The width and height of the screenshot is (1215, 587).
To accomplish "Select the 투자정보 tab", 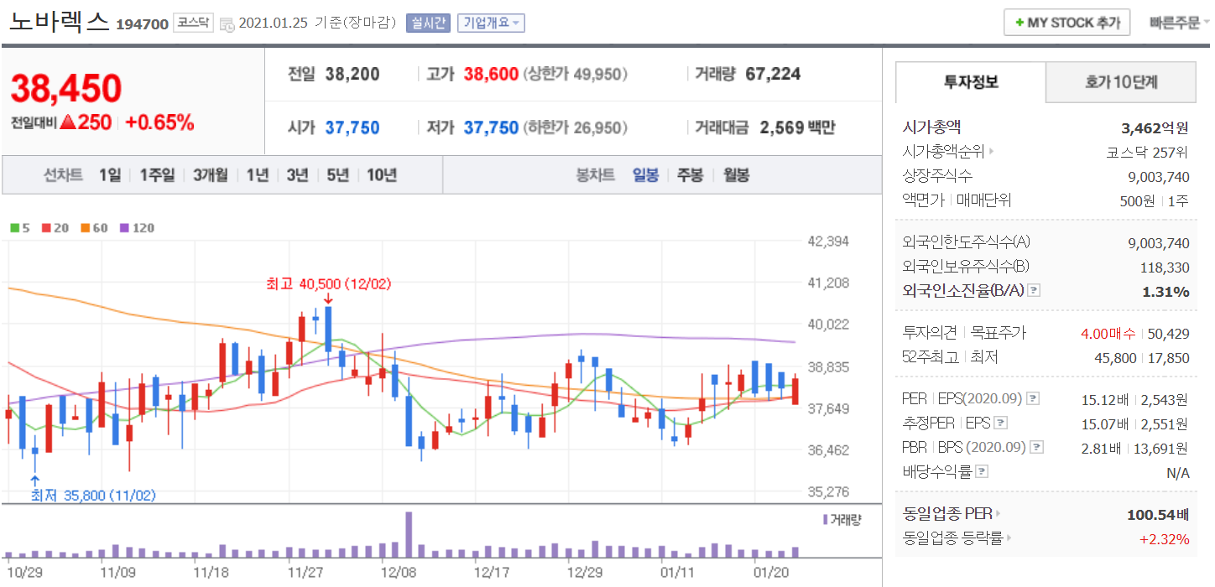I will (x=971, y=82).
